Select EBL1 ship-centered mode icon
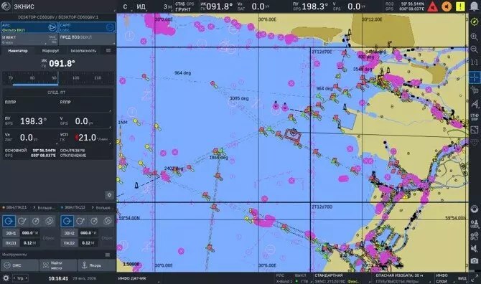 click(x=9, y=221)
